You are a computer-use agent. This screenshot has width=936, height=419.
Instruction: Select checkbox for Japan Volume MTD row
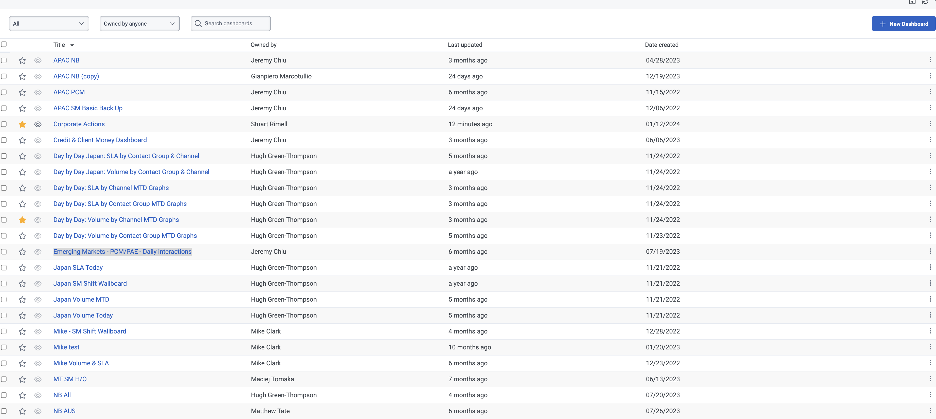pos(4,299)
